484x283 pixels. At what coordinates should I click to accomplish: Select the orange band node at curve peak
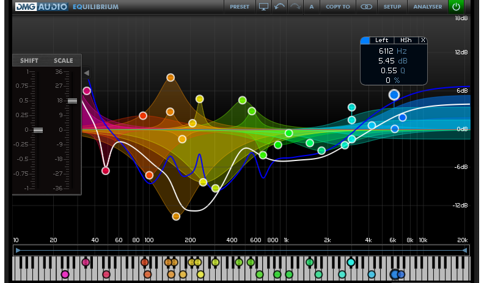[x=170, y=77]
